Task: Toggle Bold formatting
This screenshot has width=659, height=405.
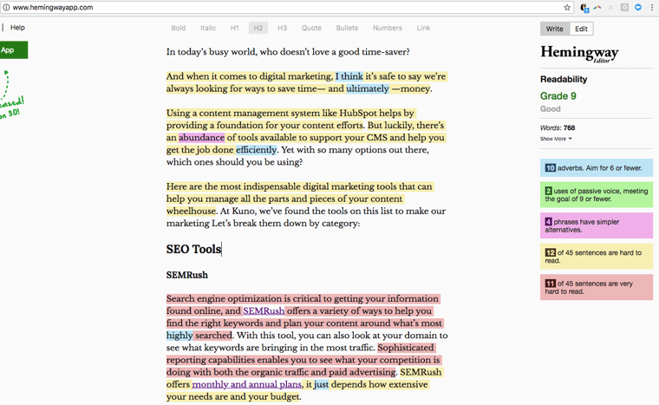Action: coord(179,28)
